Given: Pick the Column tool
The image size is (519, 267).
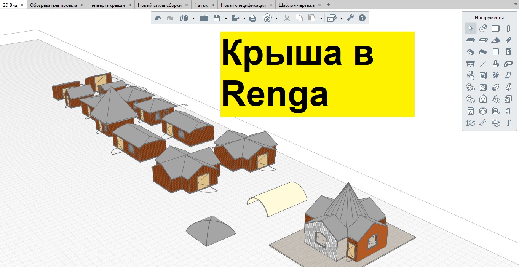Looking at the screenshot, I should pos(508,28).
